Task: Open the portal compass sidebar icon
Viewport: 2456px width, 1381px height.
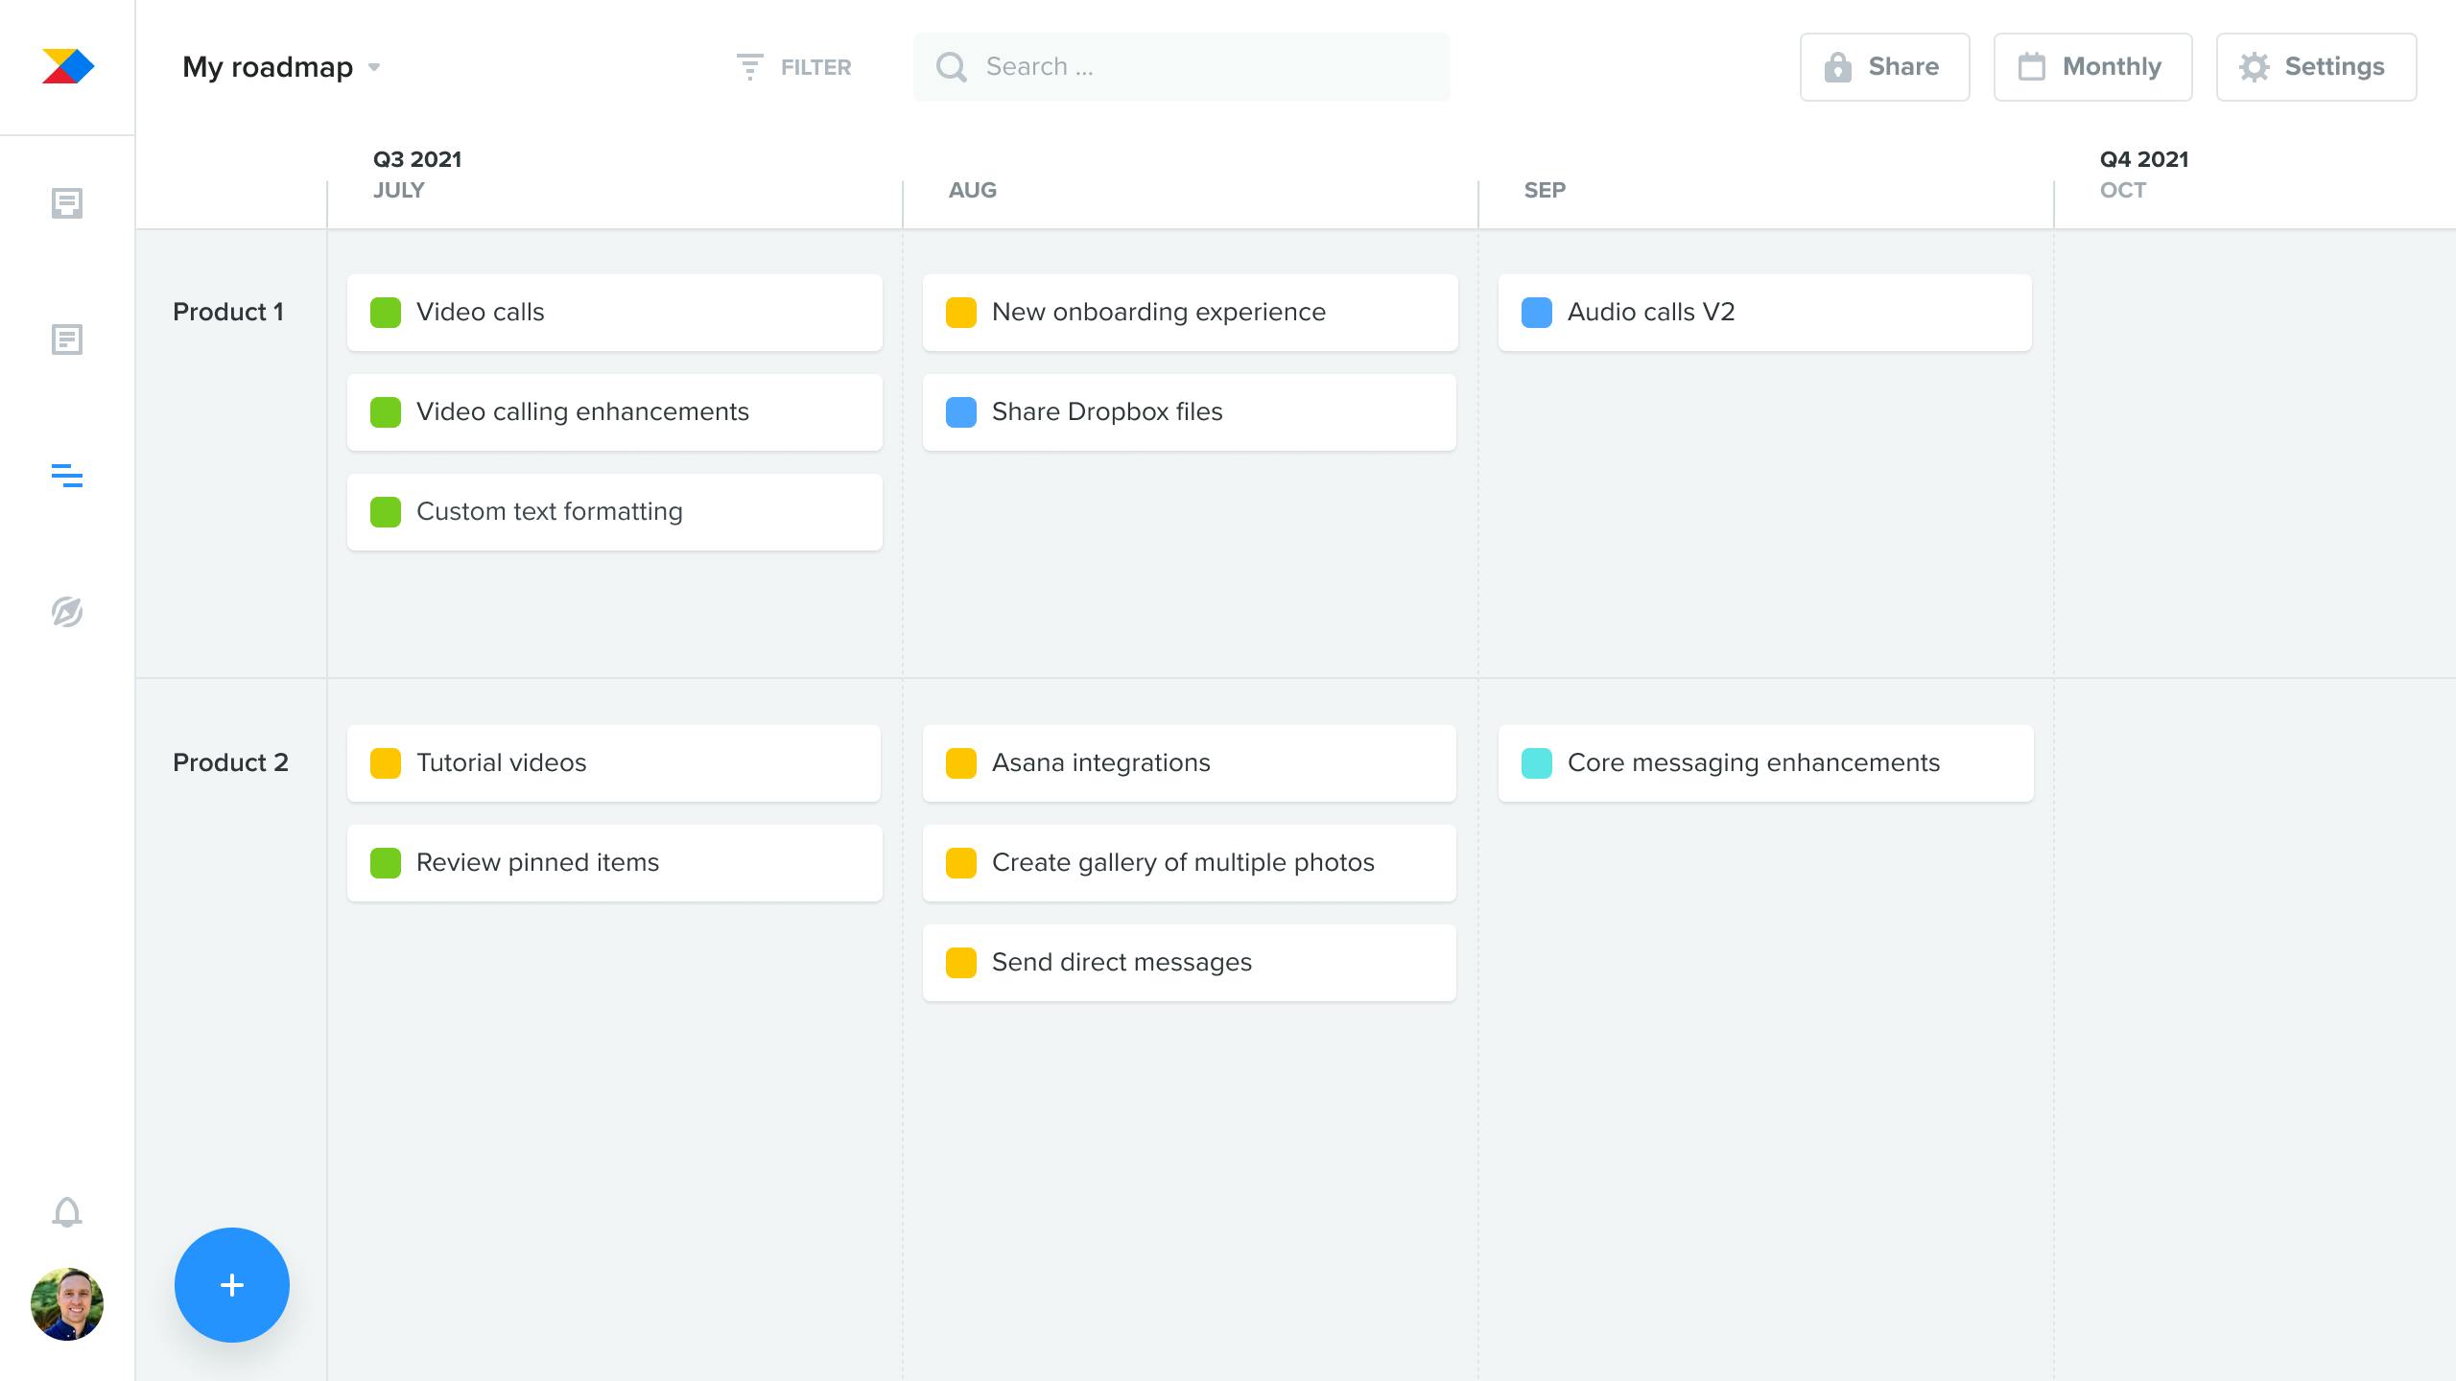Action: pos(67,612)
